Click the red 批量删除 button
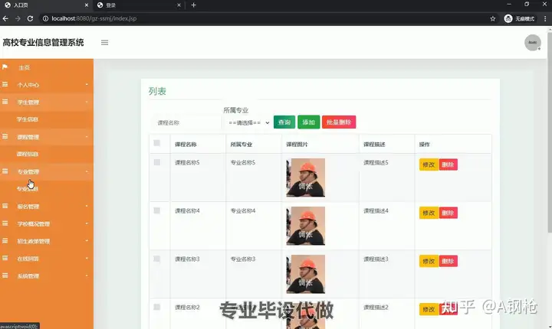The height and width of the screenshot is (329, 552). 339,122
